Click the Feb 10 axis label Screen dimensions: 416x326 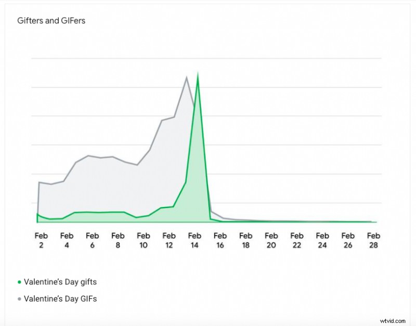click(144, 240)
